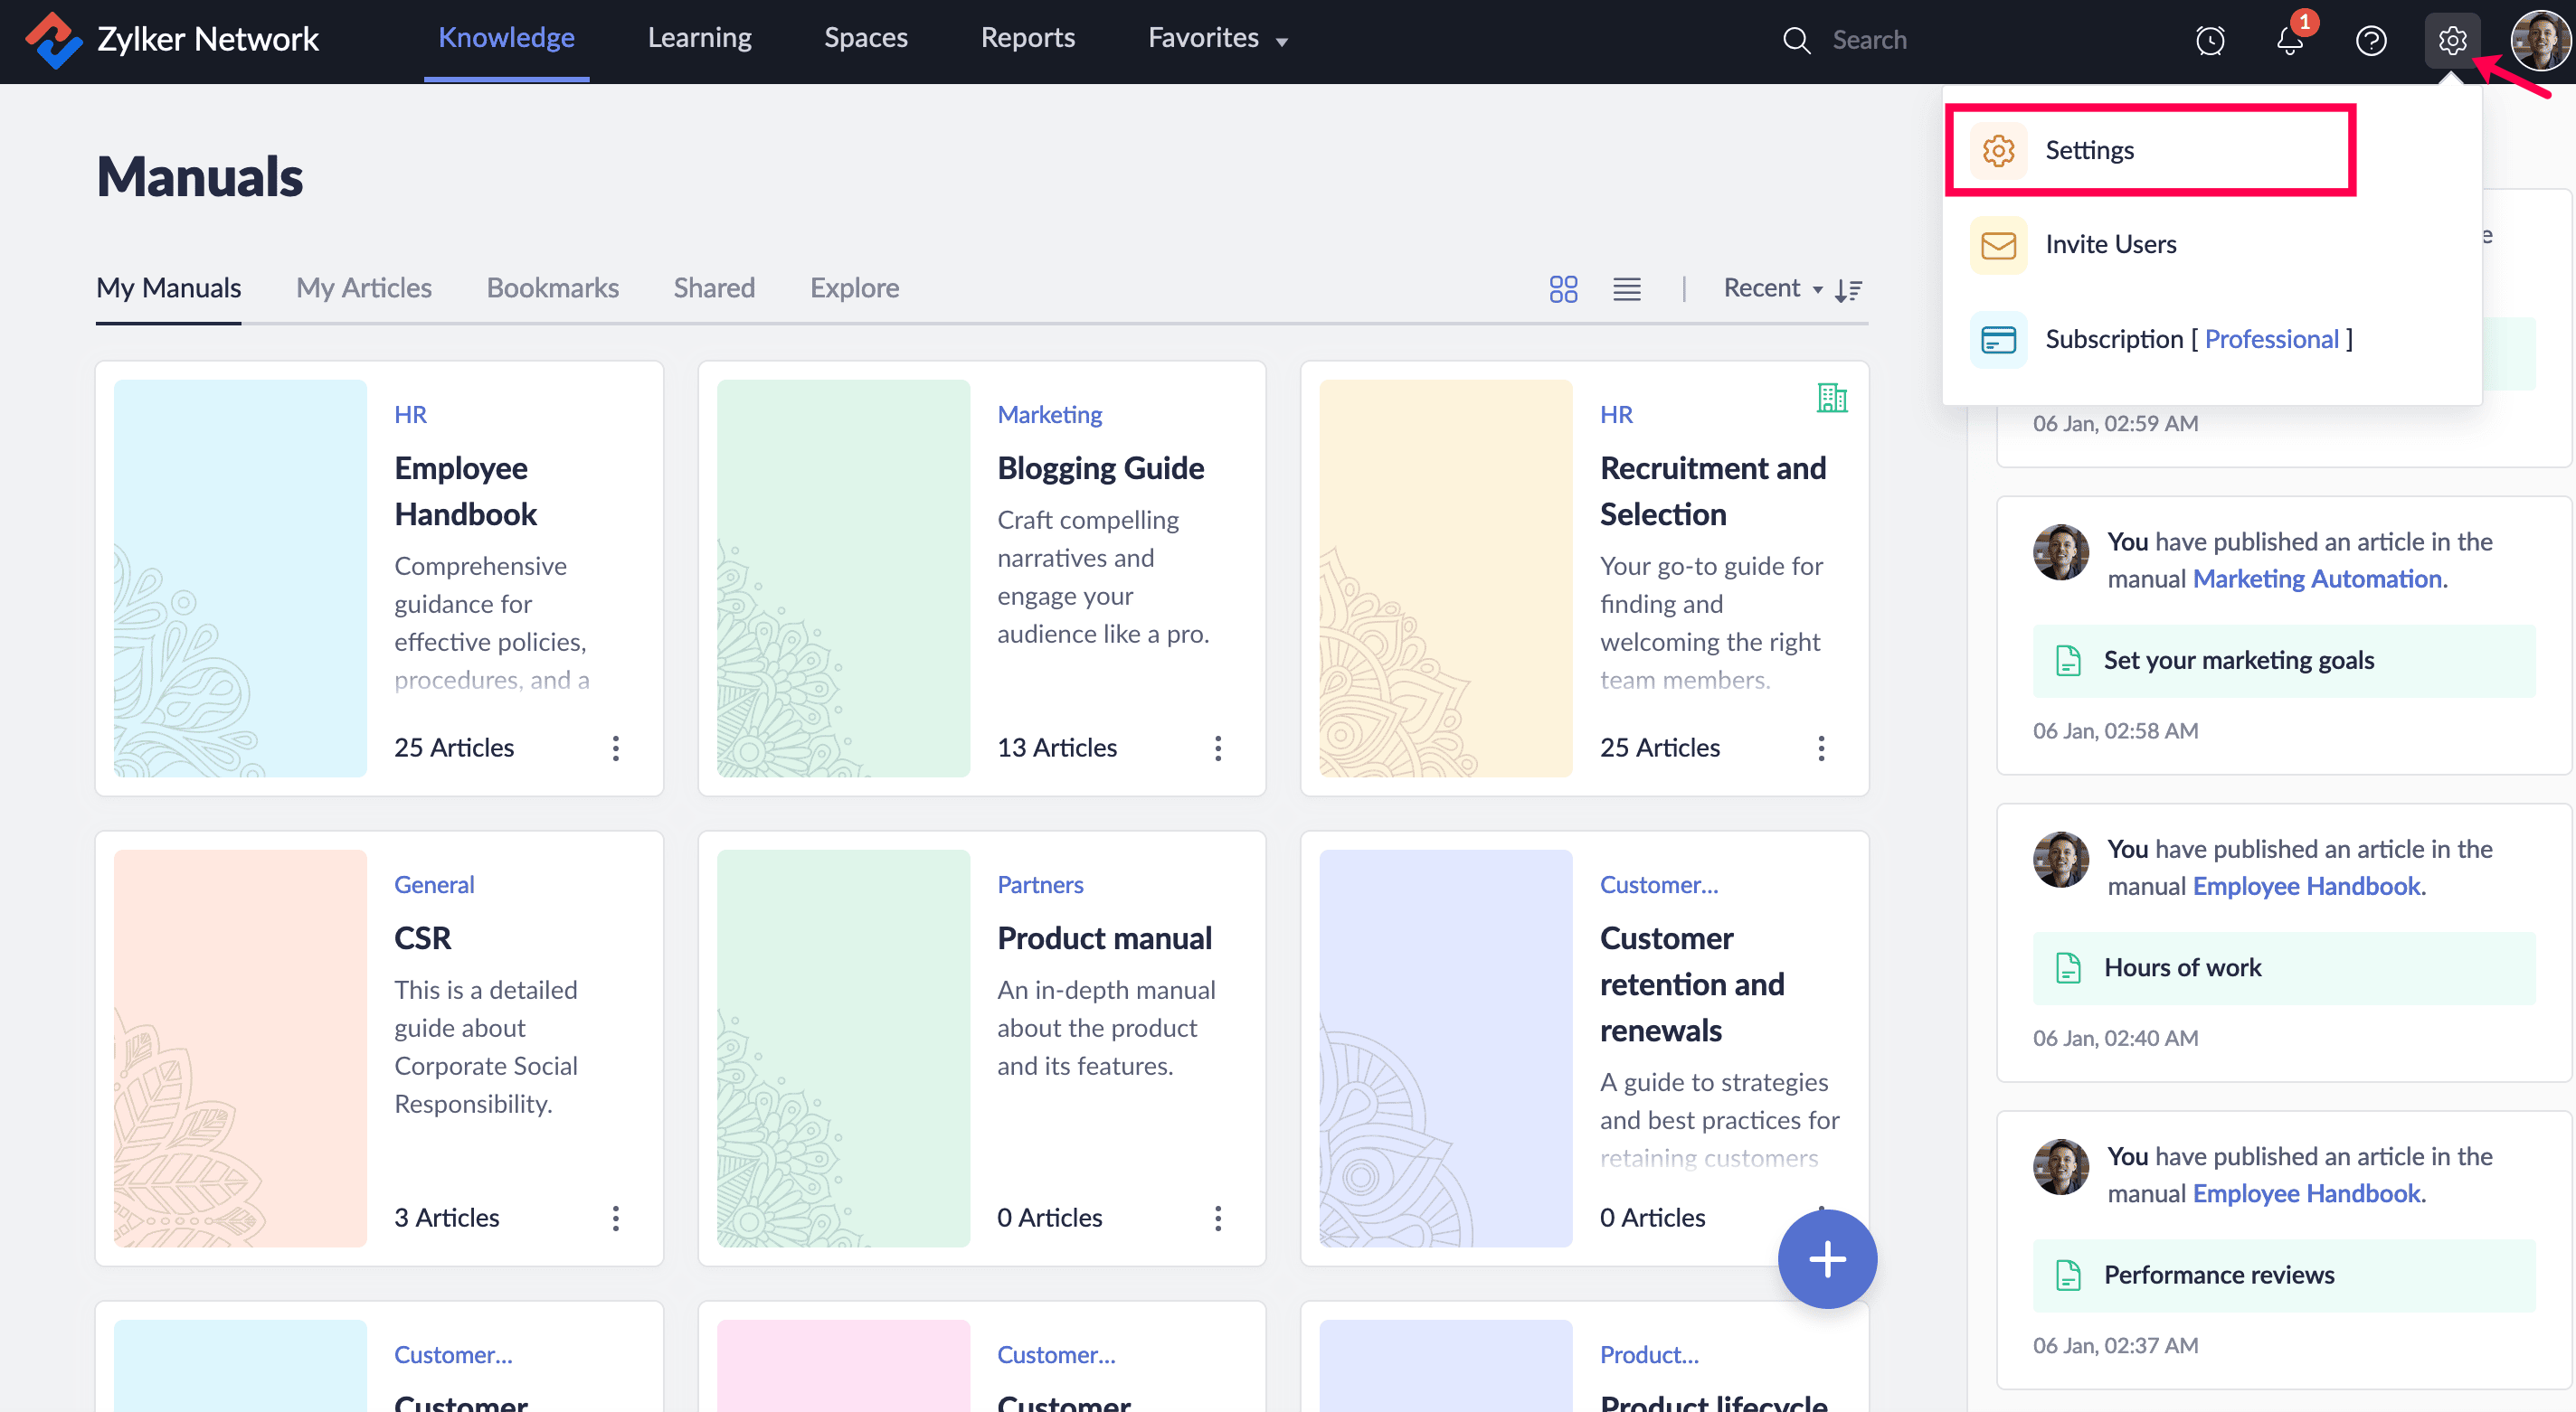Click the blue plus add button
The width and height of the screenshot is (2576, 1412).
pos(1826,1258)
